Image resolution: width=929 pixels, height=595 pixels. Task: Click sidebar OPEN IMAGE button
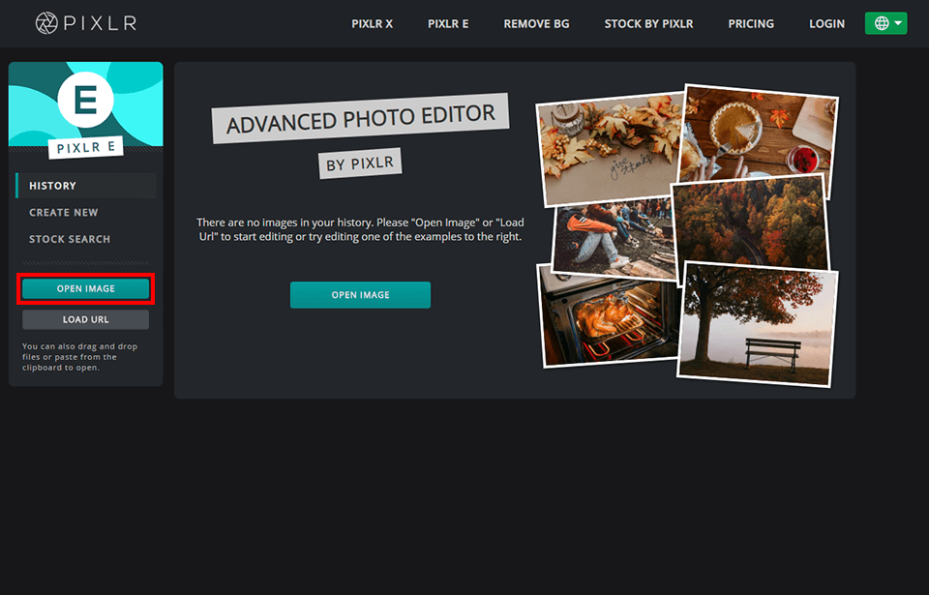85,288
